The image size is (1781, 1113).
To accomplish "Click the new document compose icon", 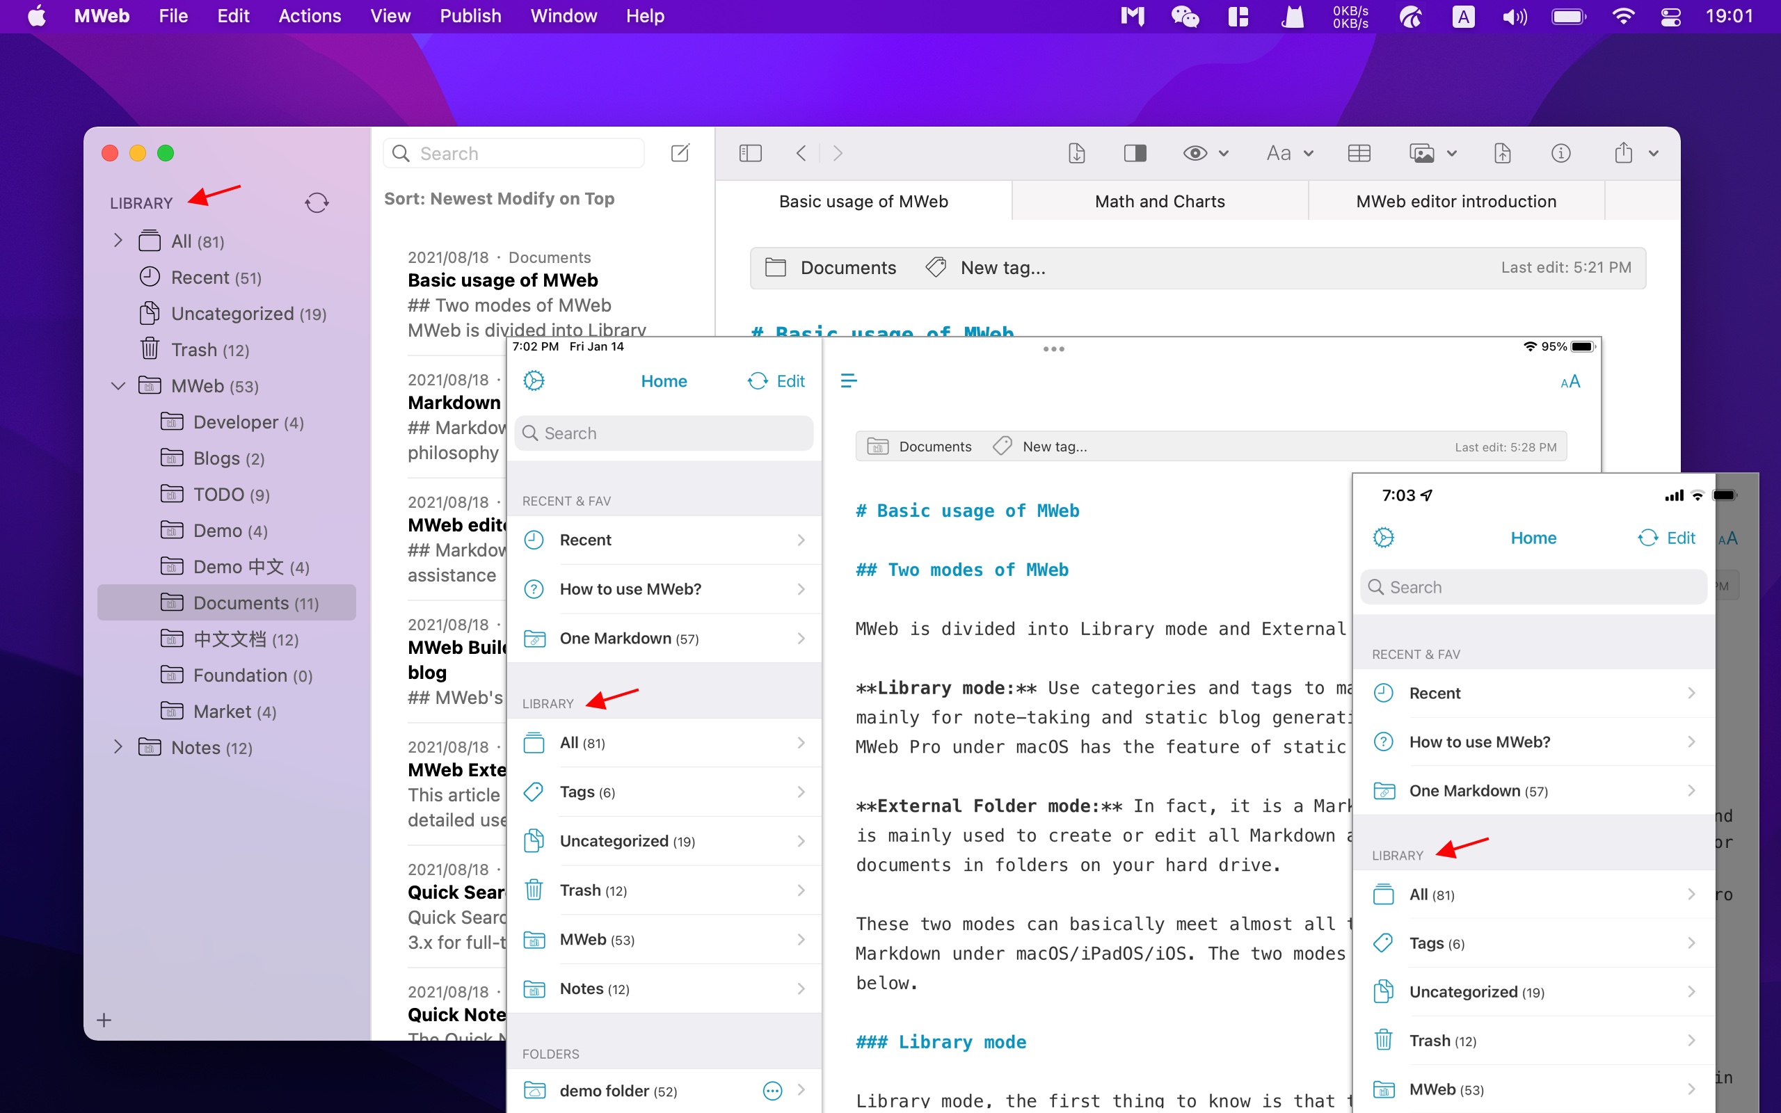I will tap(680, 153).
